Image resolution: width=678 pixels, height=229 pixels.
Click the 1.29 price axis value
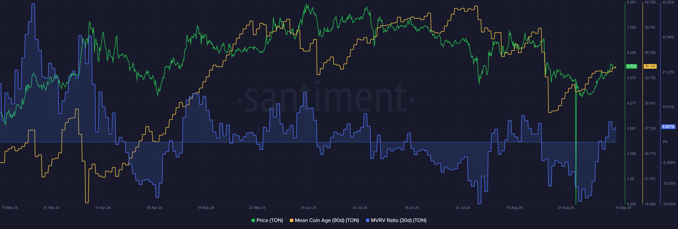tap(631, 179)
